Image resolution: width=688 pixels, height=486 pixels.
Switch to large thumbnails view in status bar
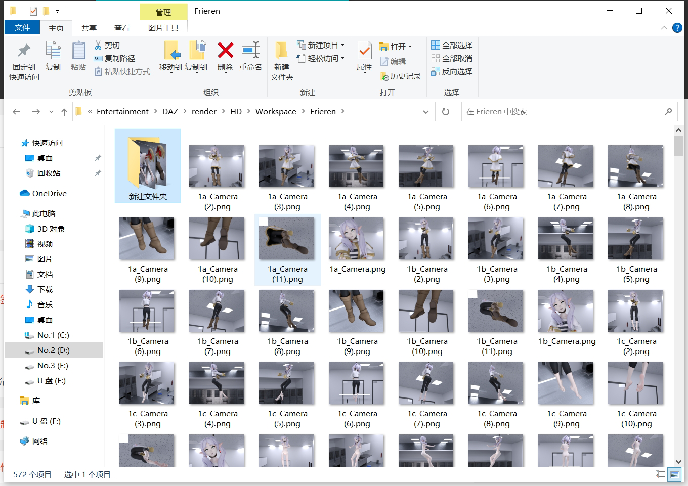pos(674,474)
